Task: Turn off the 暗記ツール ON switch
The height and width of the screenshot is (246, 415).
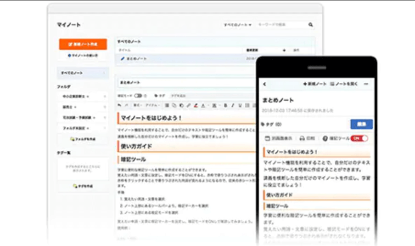Action: pos(359,138)
